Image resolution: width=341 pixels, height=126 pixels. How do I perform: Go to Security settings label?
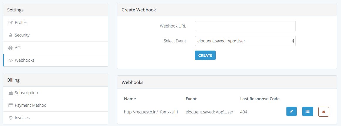tap(22, 35)
